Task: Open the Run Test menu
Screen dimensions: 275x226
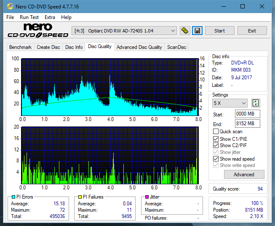Action: pyautogui.click(x=29, y=17)
